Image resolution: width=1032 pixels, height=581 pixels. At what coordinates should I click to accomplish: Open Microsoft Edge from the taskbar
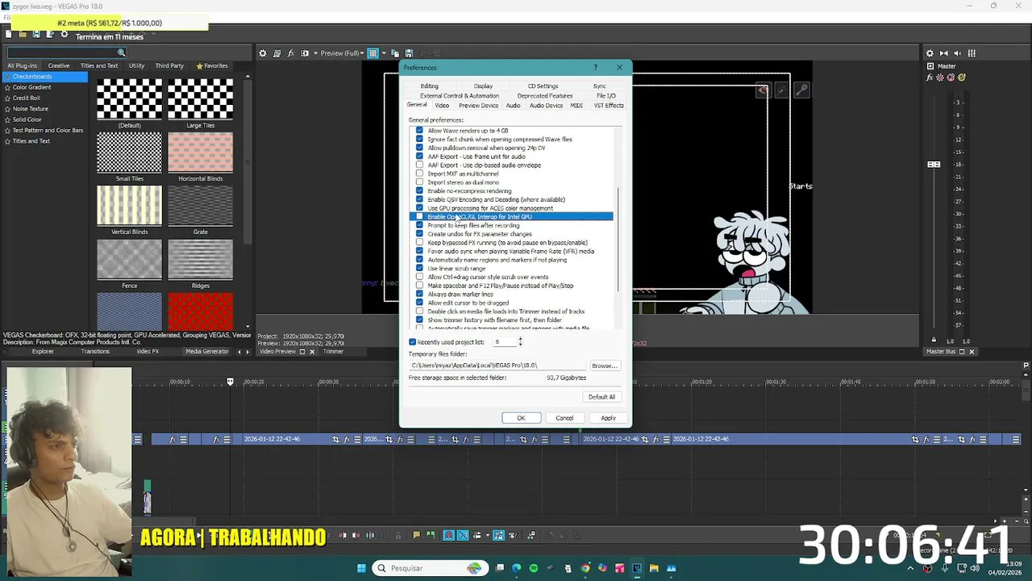coord(517,568)
